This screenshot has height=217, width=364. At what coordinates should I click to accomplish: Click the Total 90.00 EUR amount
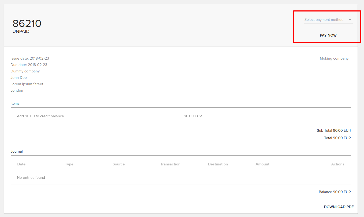(337, 138)
